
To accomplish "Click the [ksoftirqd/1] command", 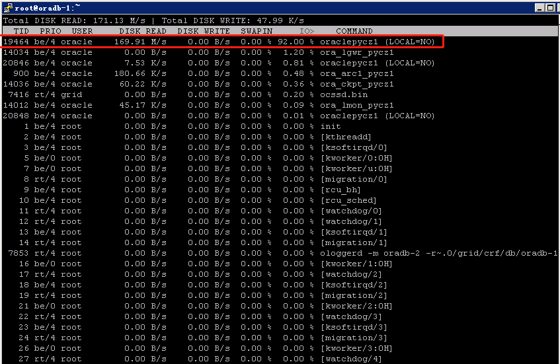I will pos(354,232).
